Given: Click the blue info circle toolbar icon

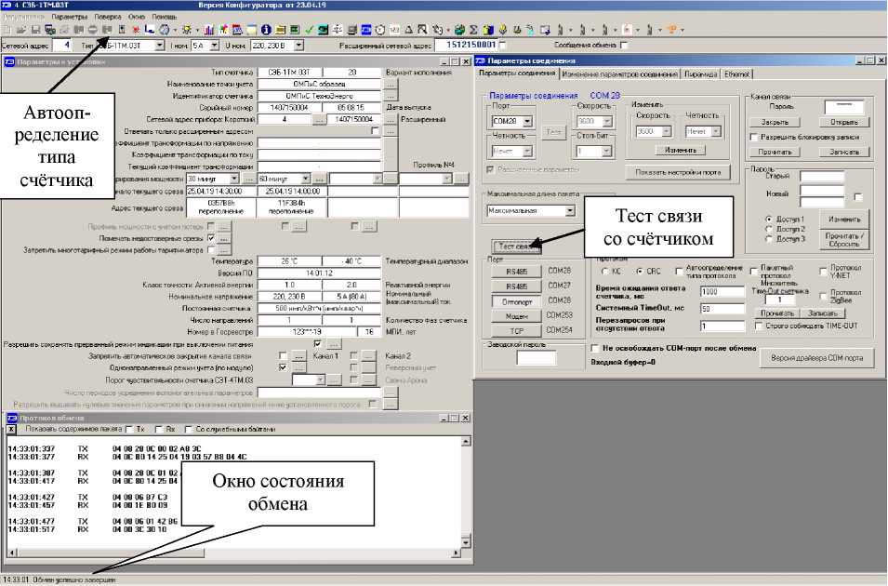Looking at the screenshot, I should pos(264,30).
